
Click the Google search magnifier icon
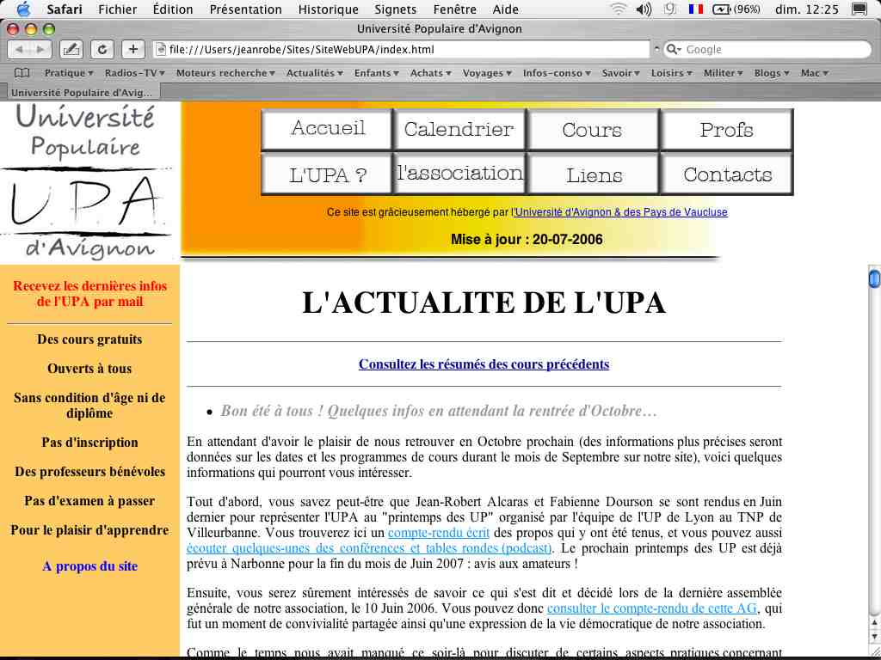tap(673, 49)
